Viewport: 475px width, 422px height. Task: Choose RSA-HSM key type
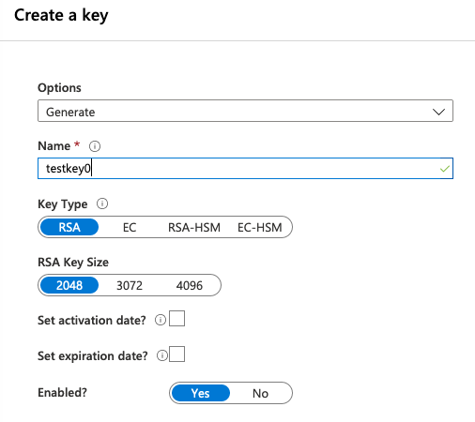coord(194,227)
